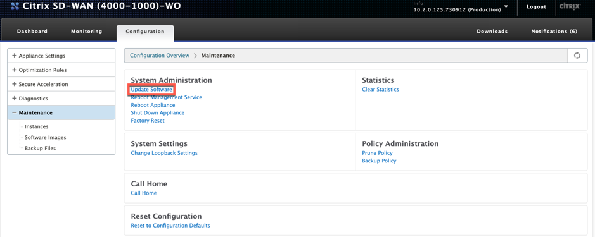Open the Call Home link
Screen dimensions: 595x237
143,193
